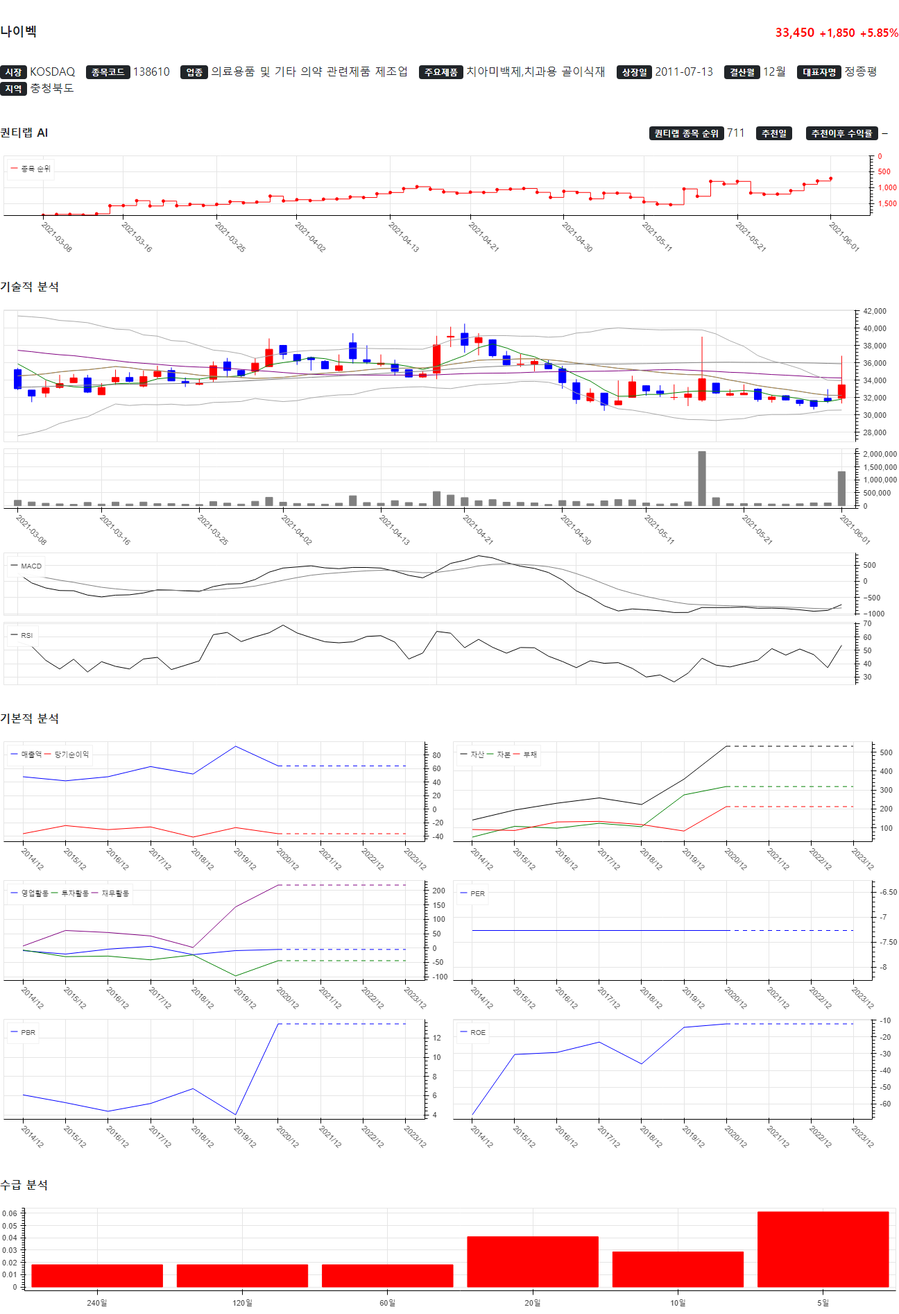Click the 42,000 price axis label
899x1314 pixels.
pos(875,312)
